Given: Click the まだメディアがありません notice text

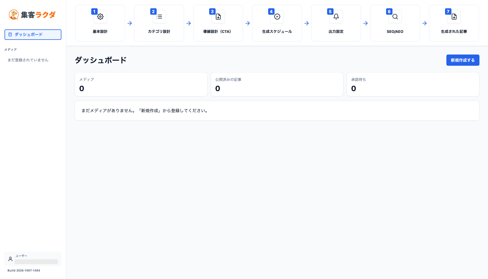Looking at the screenshot, I should (145, 111).
